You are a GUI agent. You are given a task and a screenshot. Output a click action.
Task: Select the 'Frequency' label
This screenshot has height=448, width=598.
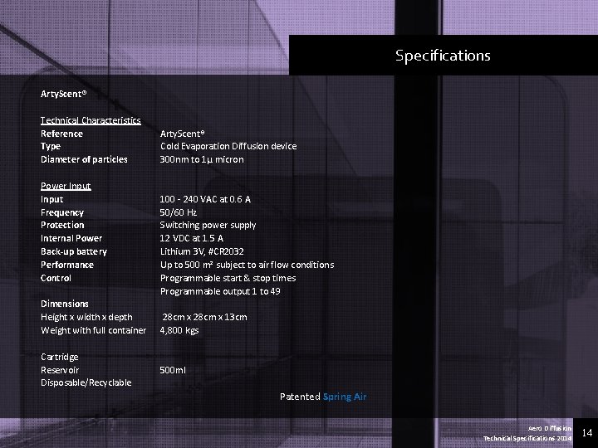pos(62,212)
